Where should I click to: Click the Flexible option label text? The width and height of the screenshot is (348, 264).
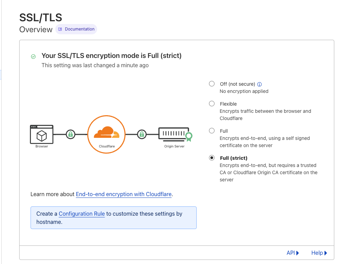pos(228,104)
